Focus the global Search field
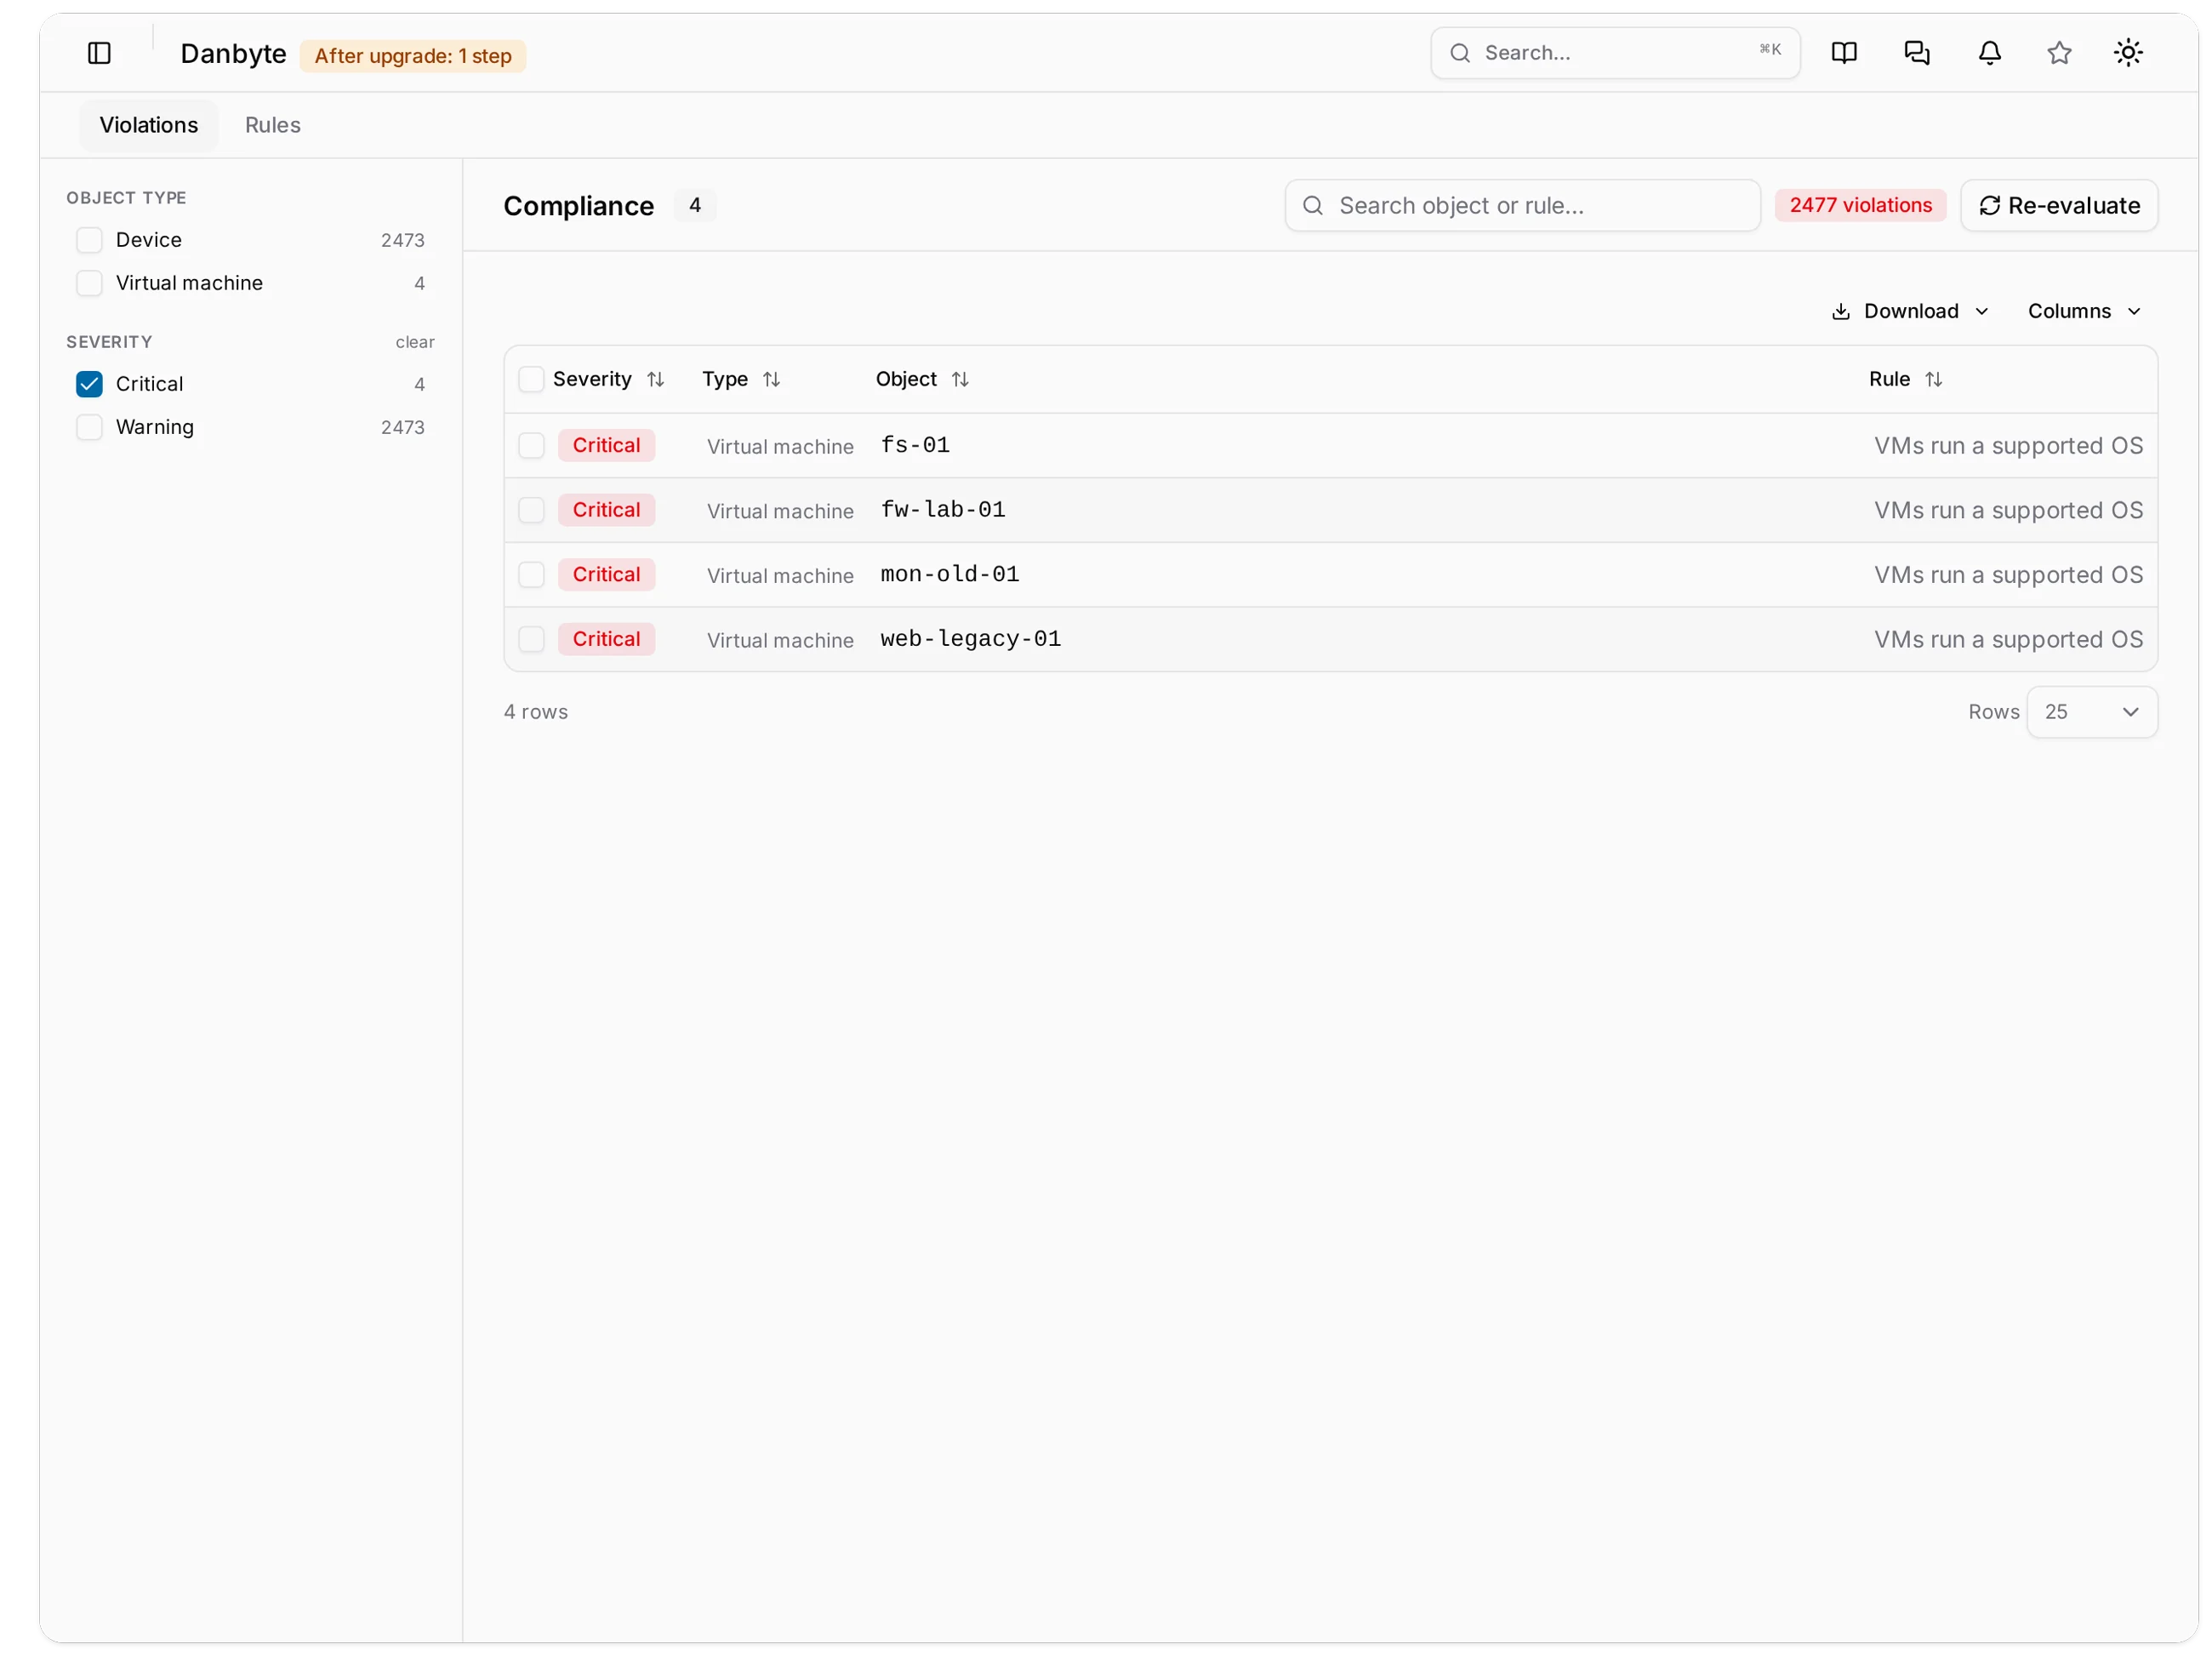 pyautogui.click(x=1615, y=53)
